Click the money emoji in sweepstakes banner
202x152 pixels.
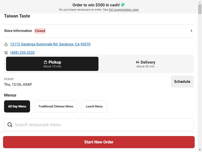[x=123, y=5]
